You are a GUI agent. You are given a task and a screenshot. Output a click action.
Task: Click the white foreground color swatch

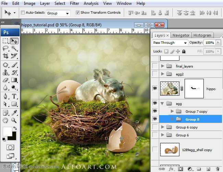7,131
